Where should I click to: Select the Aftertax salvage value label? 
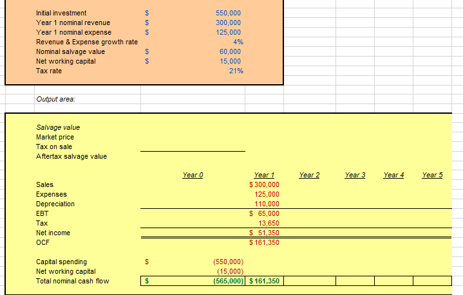(71, 156)
